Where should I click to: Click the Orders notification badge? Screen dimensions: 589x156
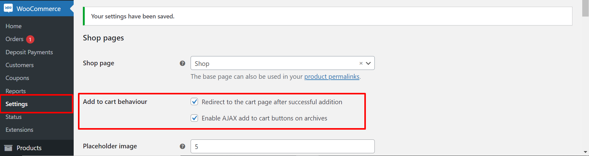coord(30,39)
